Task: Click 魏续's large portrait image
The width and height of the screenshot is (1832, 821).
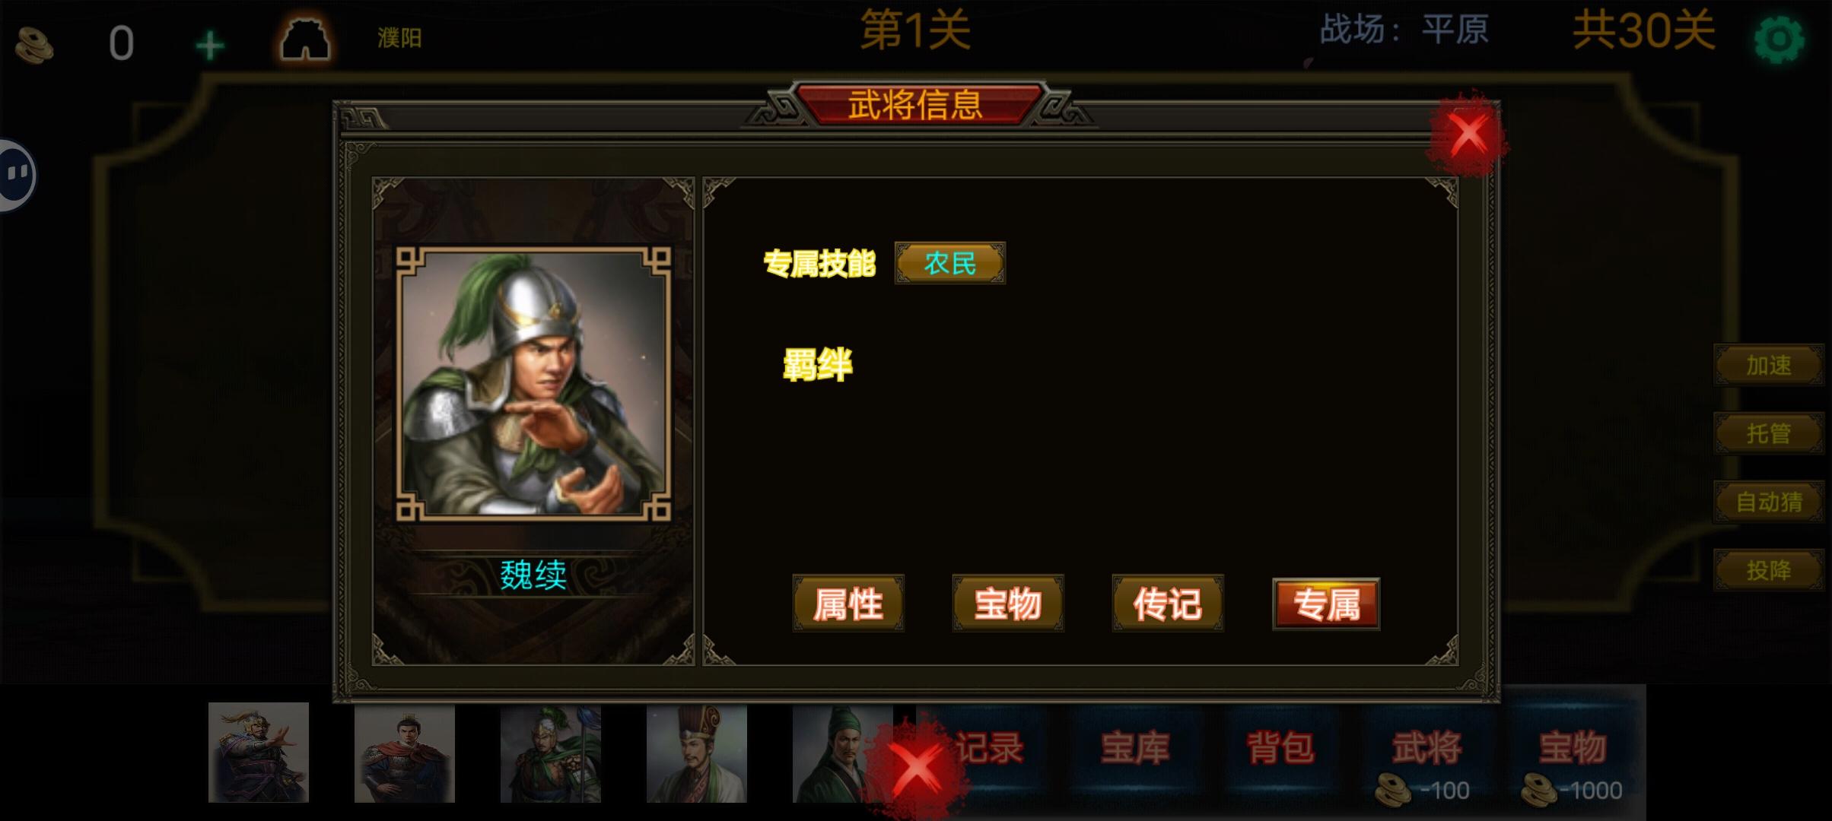Action: [533, 383]
